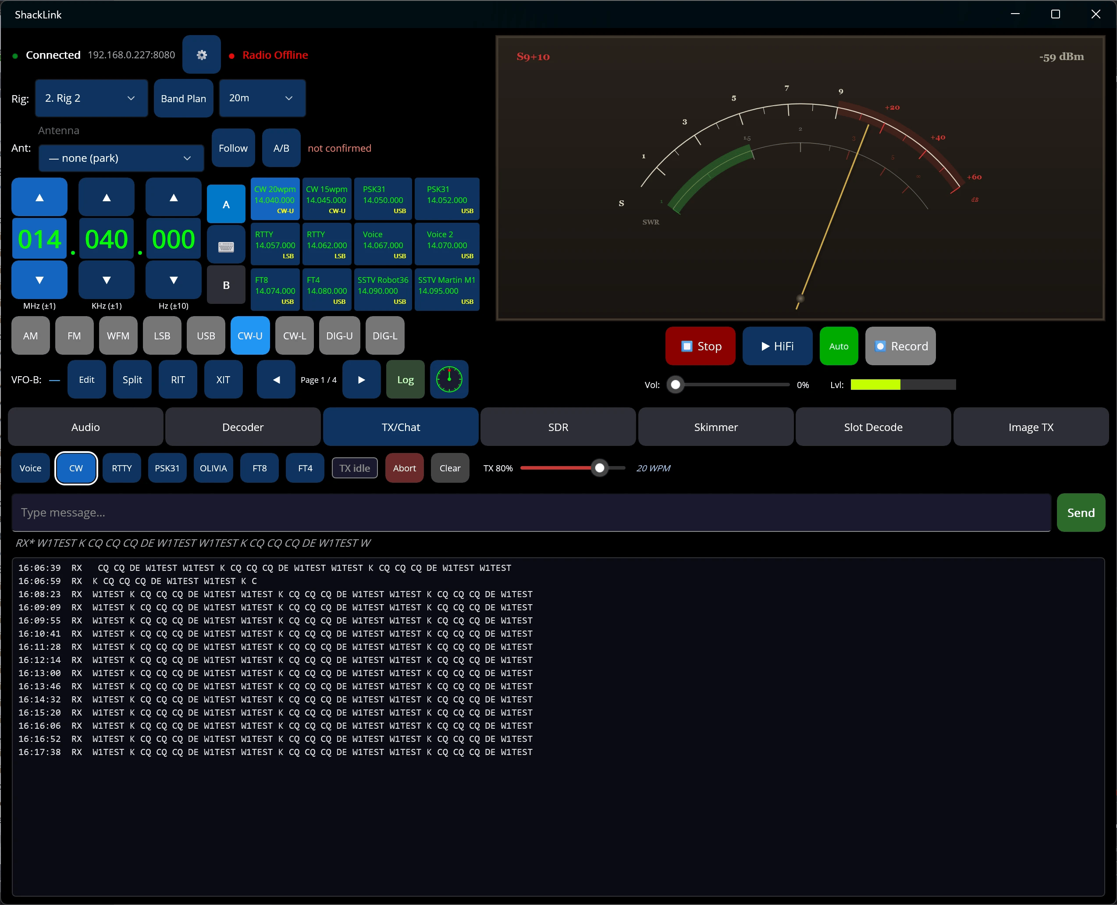Click the TX power slider handle
This screenshot has width=1117, height=905.
coord(600,468)
